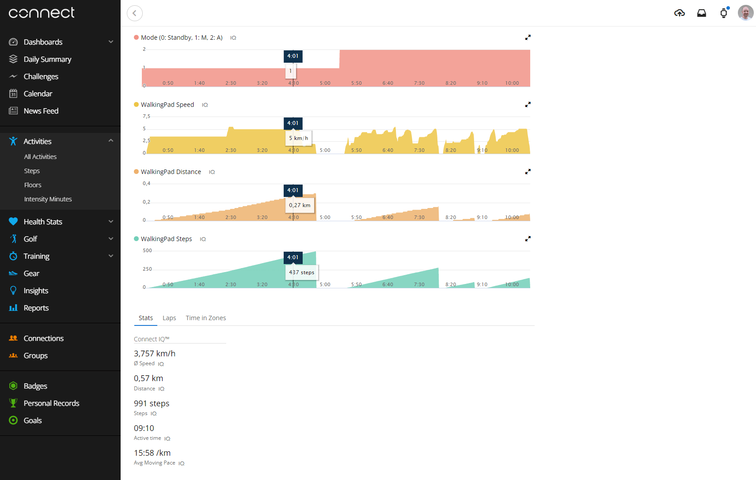Click the '3,757 km/h' speed value
Image resolution: width=756 pixels, height=480 pixels.
[155, 354]
